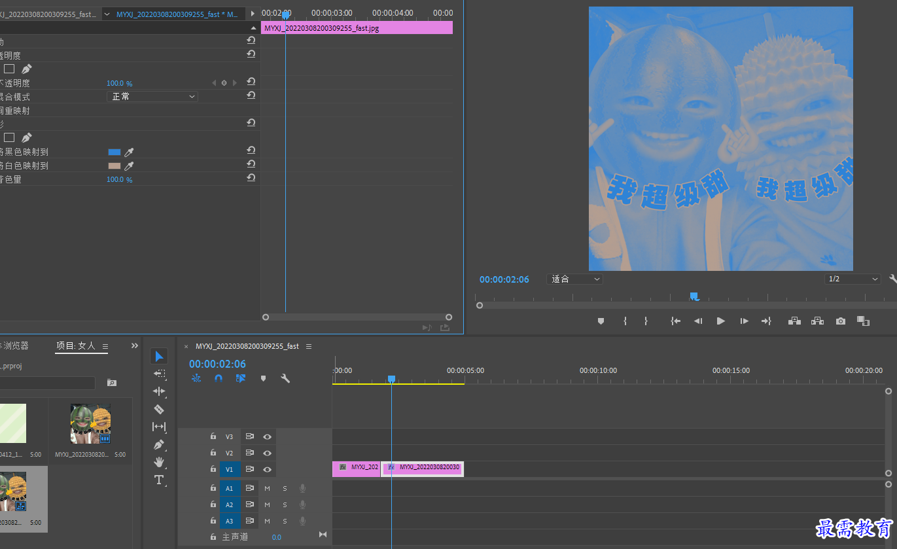Toggle lock on track A1
This screenshot has width=897, height=549.
[x=213, y=488]
